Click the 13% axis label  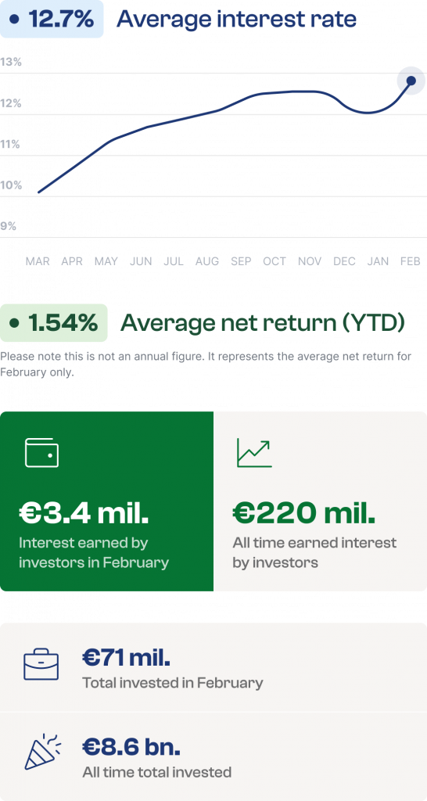[11, 63]
